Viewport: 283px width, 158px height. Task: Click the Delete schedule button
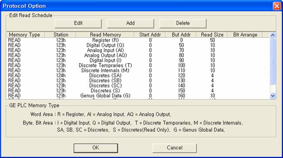183,24
